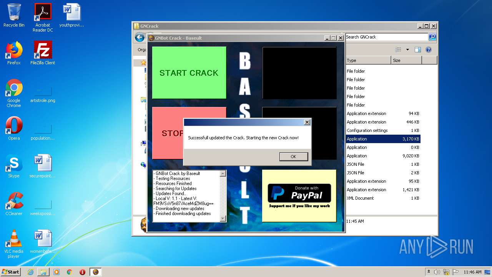Select Application extension 94 KB row
This screenshot has width=492, height=277.
pyautogui.click(x=383, y=113)
